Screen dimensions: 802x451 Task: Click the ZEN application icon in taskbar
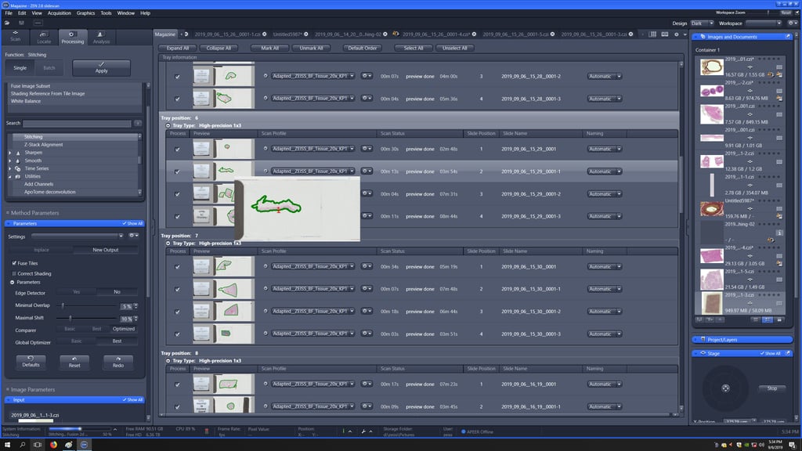click(84, 445)
